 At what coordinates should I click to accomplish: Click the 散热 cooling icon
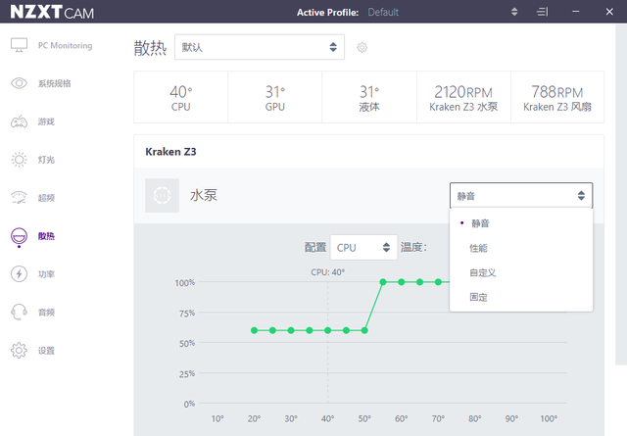tap(19, 236)
